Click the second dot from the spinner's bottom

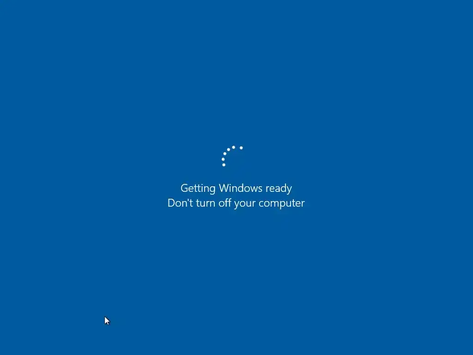click(223, 159)
